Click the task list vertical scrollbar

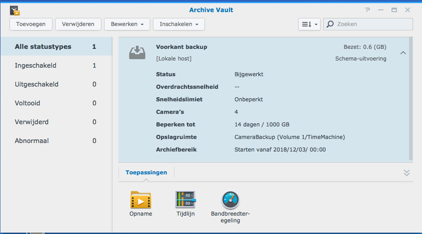pos(411,99)
